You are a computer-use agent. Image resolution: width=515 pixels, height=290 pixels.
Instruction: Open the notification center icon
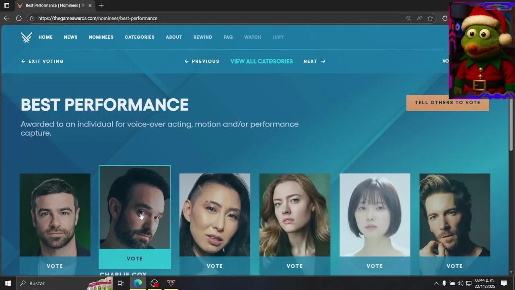pos(504,283)
